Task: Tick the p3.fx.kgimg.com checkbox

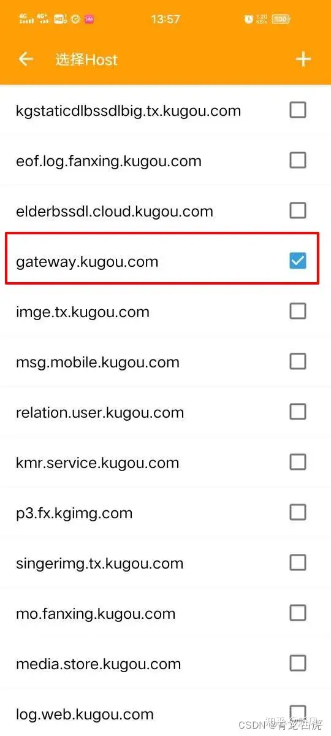Action: coord(298,513)
